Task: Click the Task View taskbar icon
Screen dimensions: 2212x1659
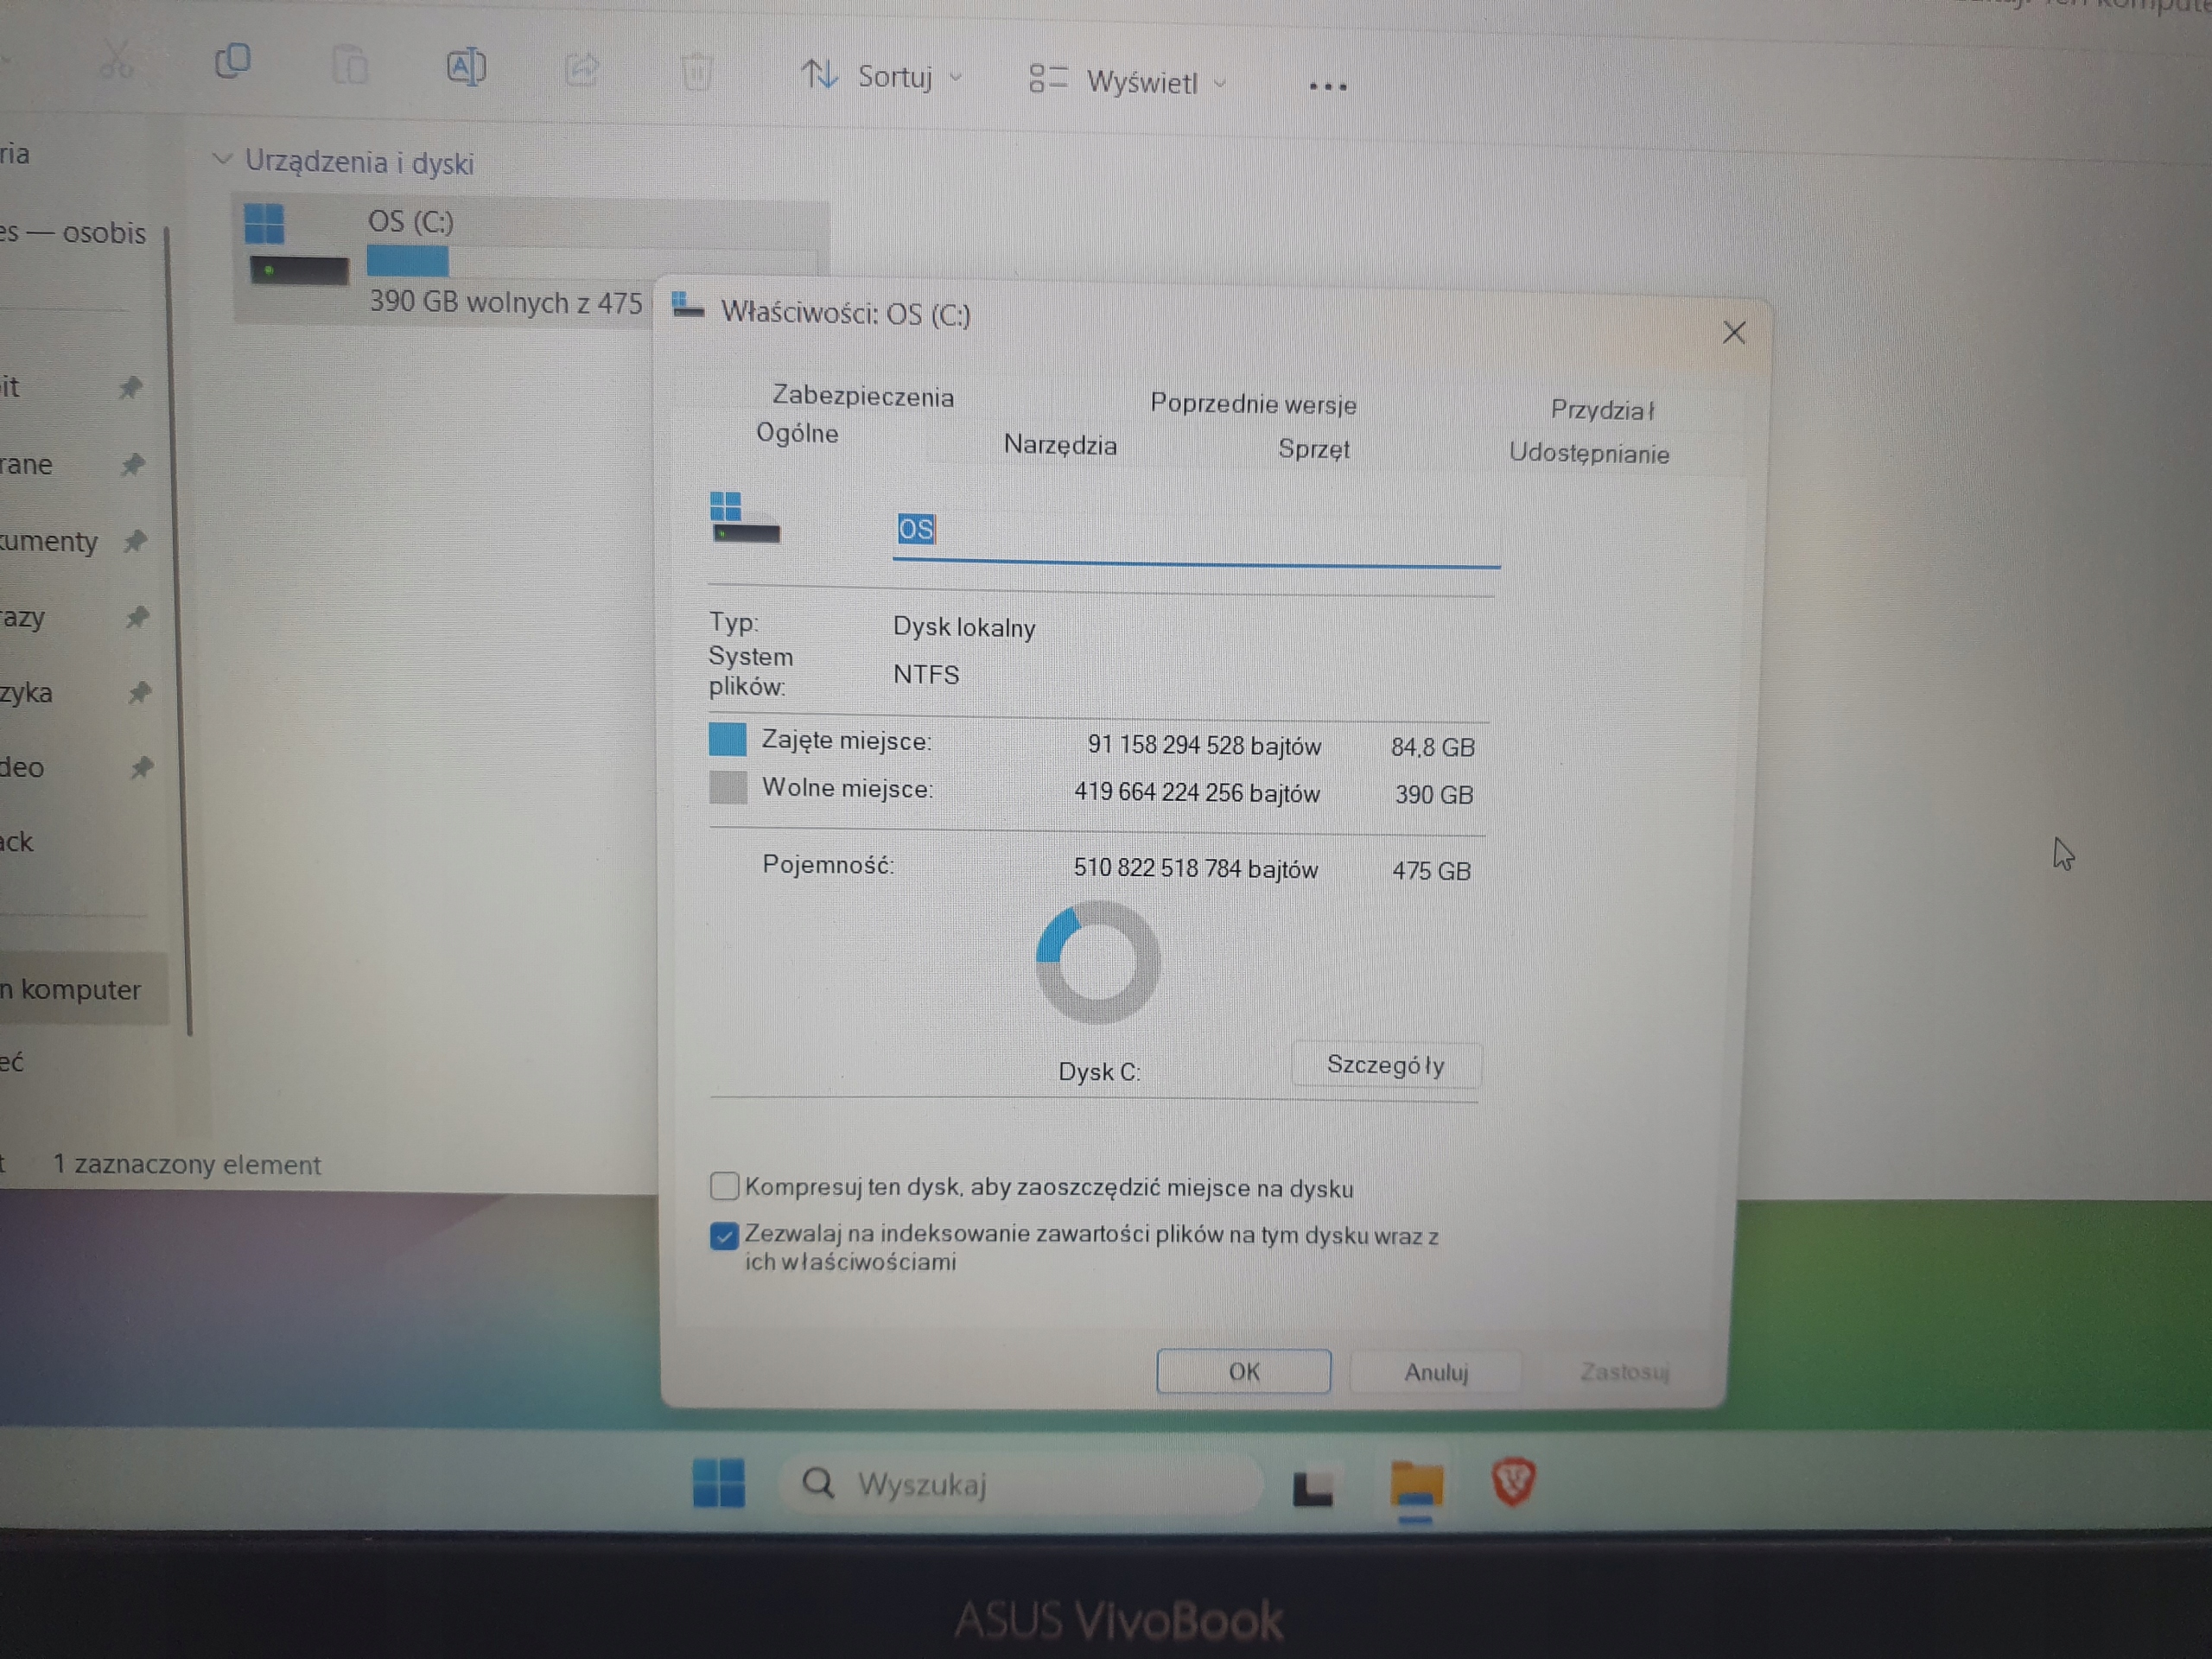Action: point(1312,1487)
